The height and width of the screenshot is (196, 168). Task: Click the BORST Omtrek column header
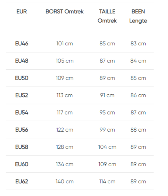coord(64,12)
